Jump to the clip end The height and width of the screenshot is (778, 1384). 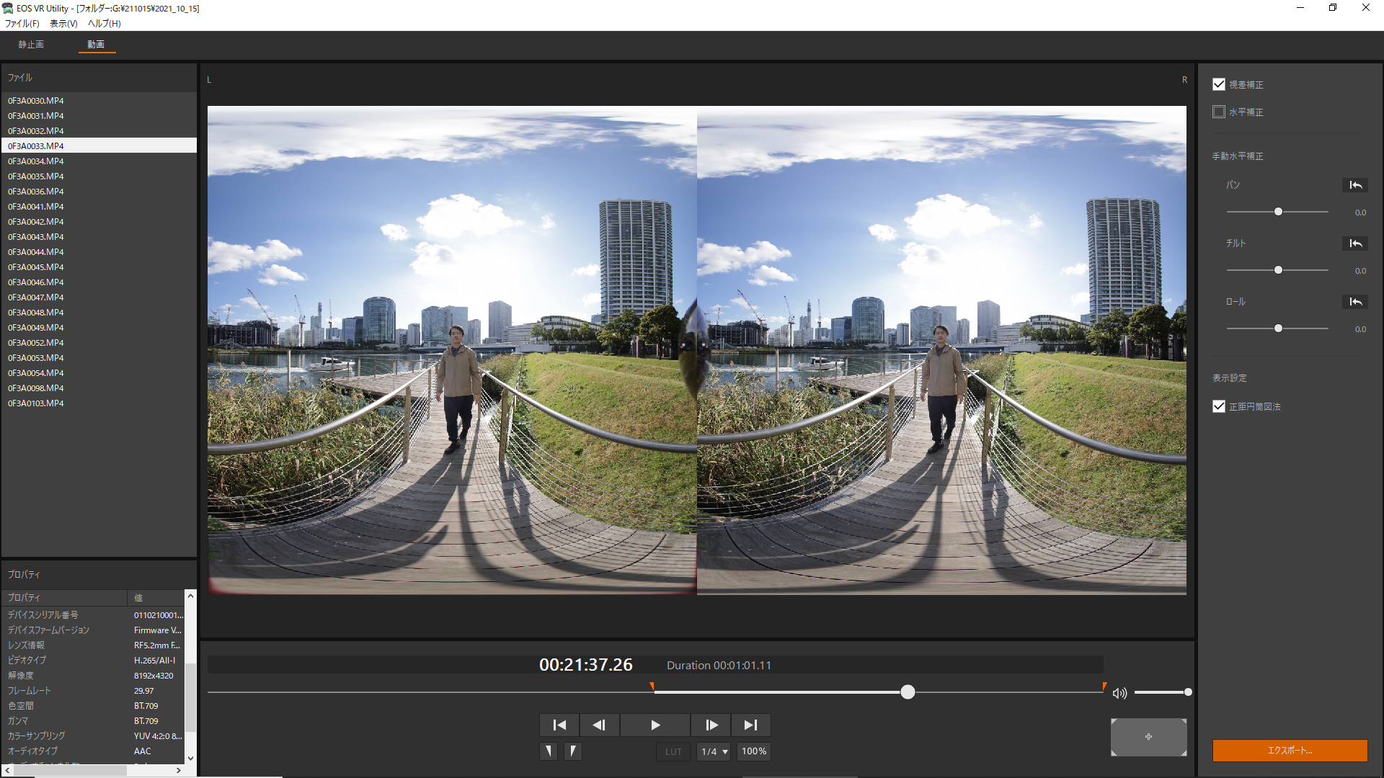(750, 725)
